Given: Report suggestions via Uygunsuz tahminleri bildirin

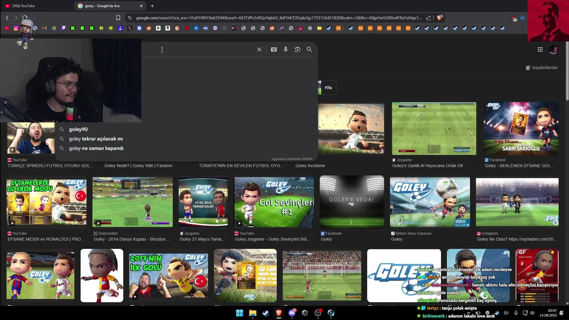Looking at the screenshot, I should pos(292,159).
